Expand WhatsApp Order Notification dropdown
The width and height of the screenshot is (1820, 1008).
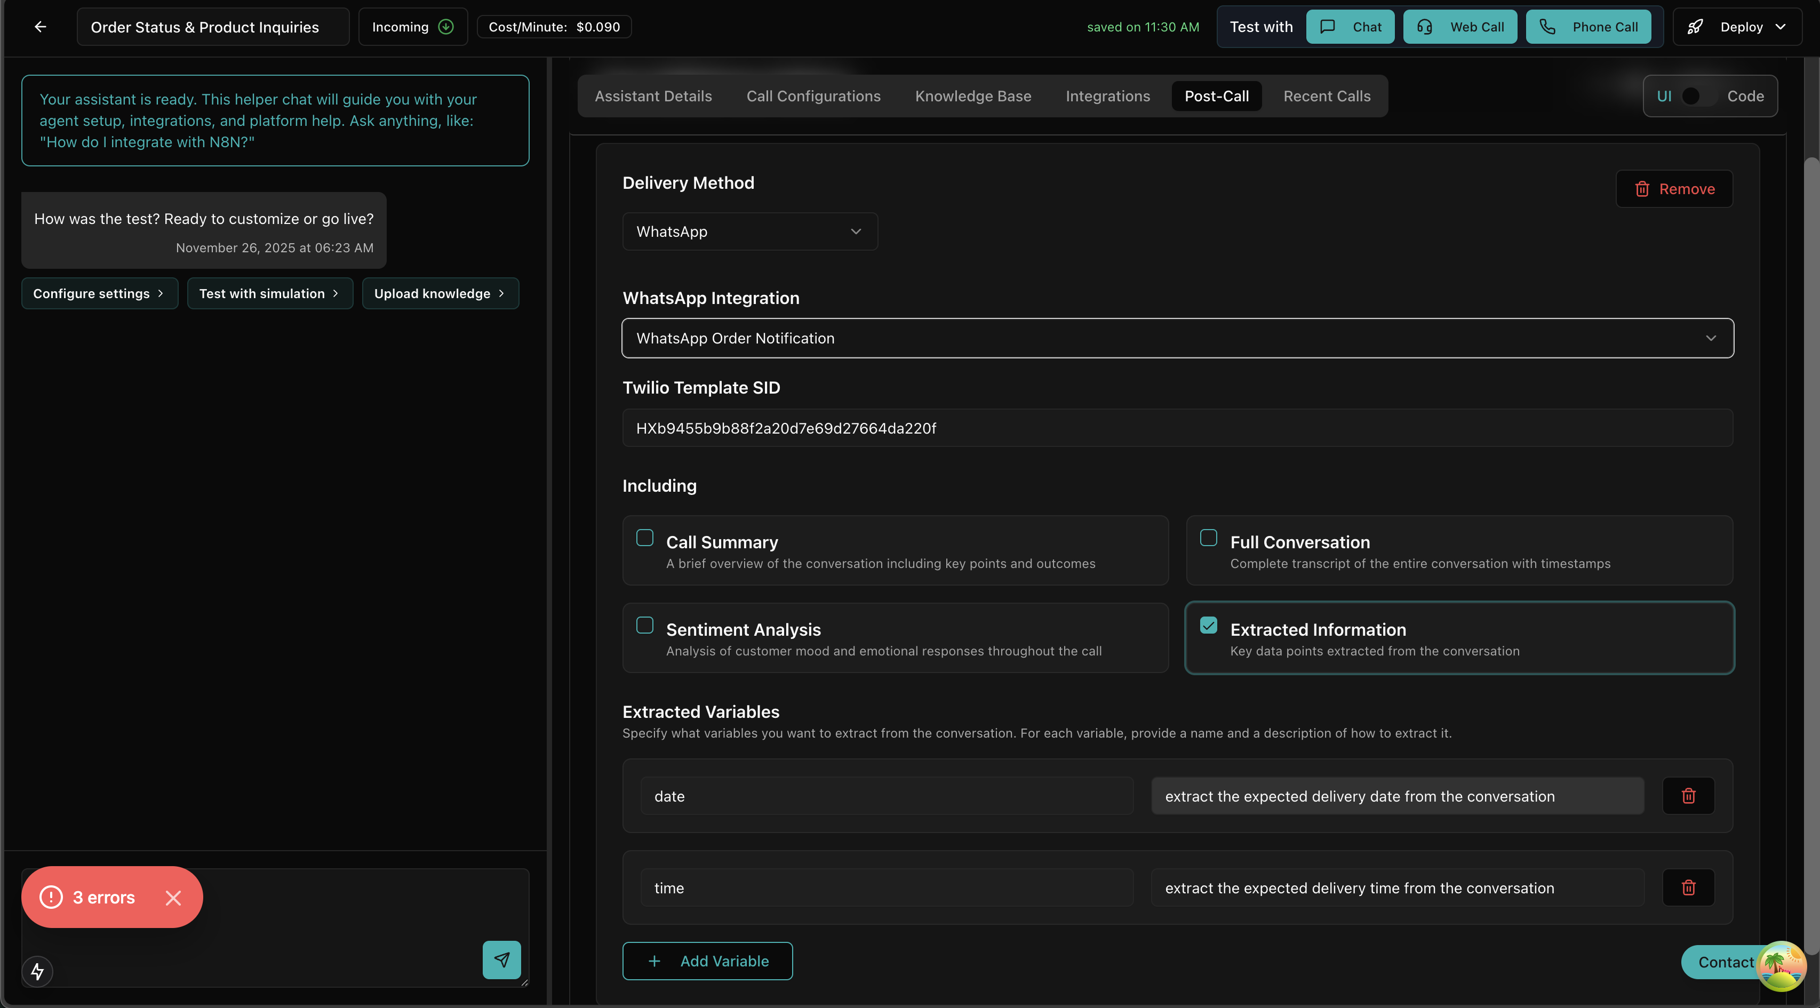(1177, 338)
